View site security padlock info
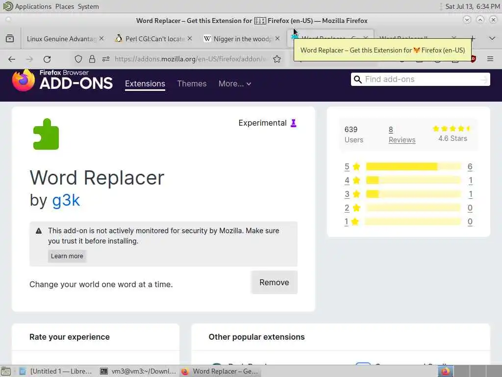This screenshot has width=502, height=377. [92, 59]
